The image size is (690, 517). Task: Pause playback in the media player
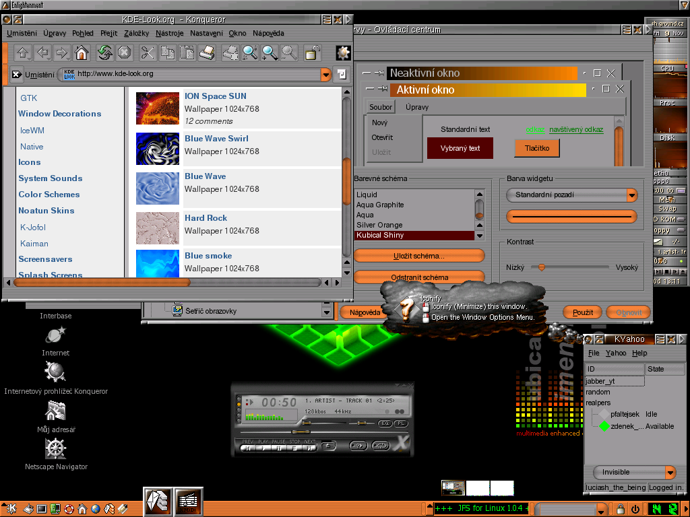click(278, 448)
